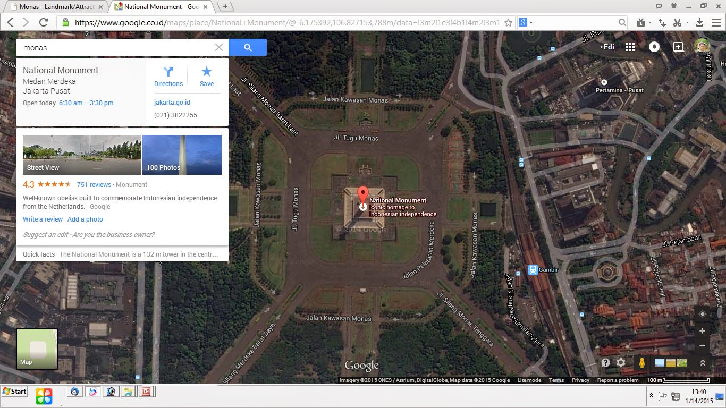Click the browser video download icon

641,22
